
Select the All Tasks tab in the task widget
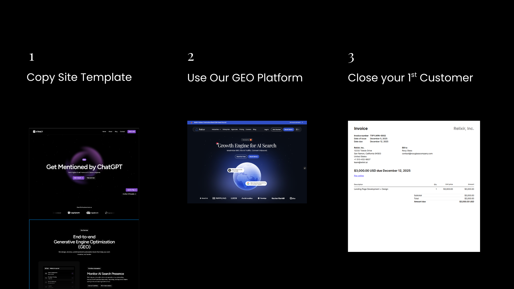coord(46,268)
